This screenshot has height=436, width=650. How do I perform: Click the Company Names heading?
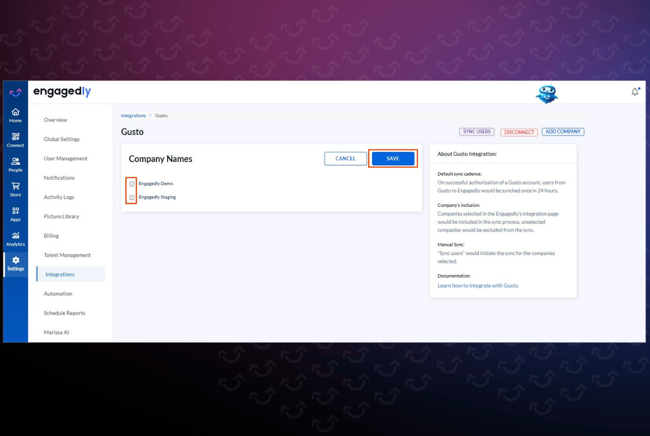[160, 159]
